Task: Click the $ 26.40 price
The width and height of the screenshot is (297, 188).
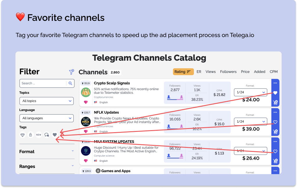Action: pos(251,158)
